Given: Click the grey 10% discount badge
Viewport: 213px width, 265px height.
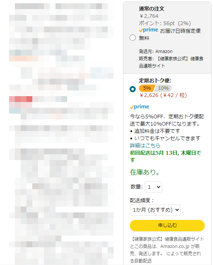Looking at the screenshot, I should 163,88.
